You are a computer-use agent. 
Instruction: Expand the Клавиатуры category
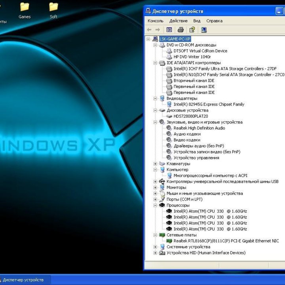pos(156,164)
